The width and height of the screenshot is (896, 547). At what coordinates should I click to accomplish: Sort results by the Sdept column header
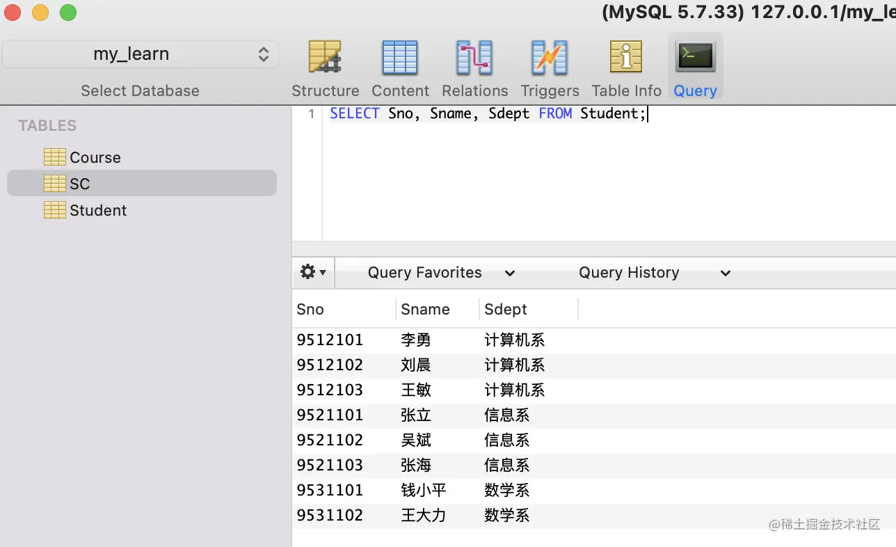529,309
